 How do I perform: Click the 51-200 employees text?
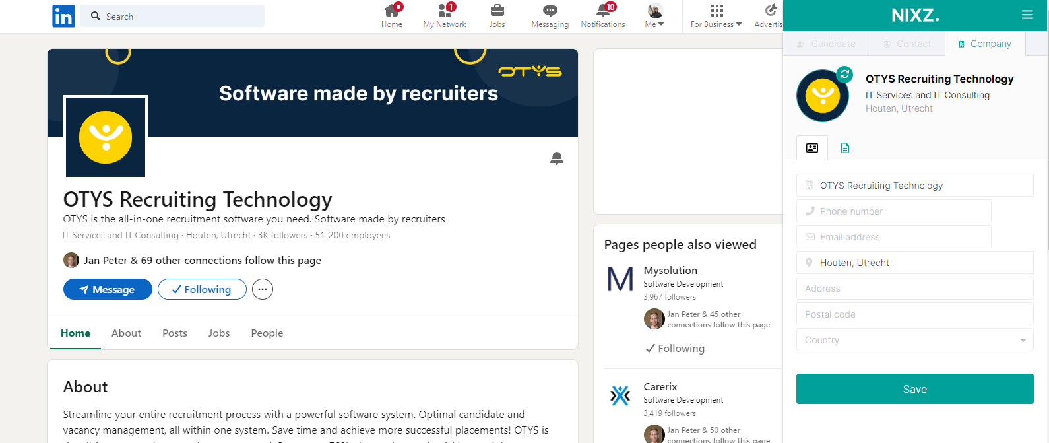click(352, 236)
